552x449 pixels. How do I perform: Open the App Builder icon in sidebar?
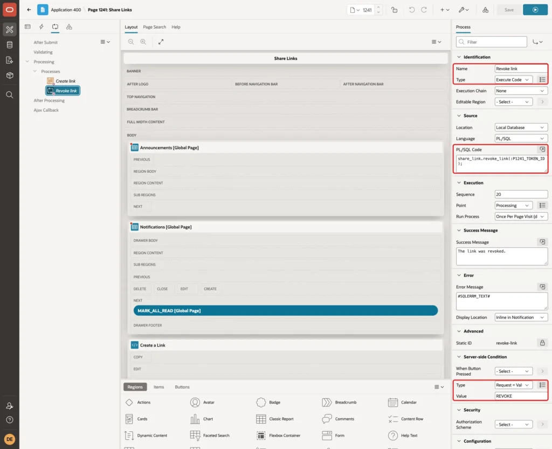click(x=10, y=30)
